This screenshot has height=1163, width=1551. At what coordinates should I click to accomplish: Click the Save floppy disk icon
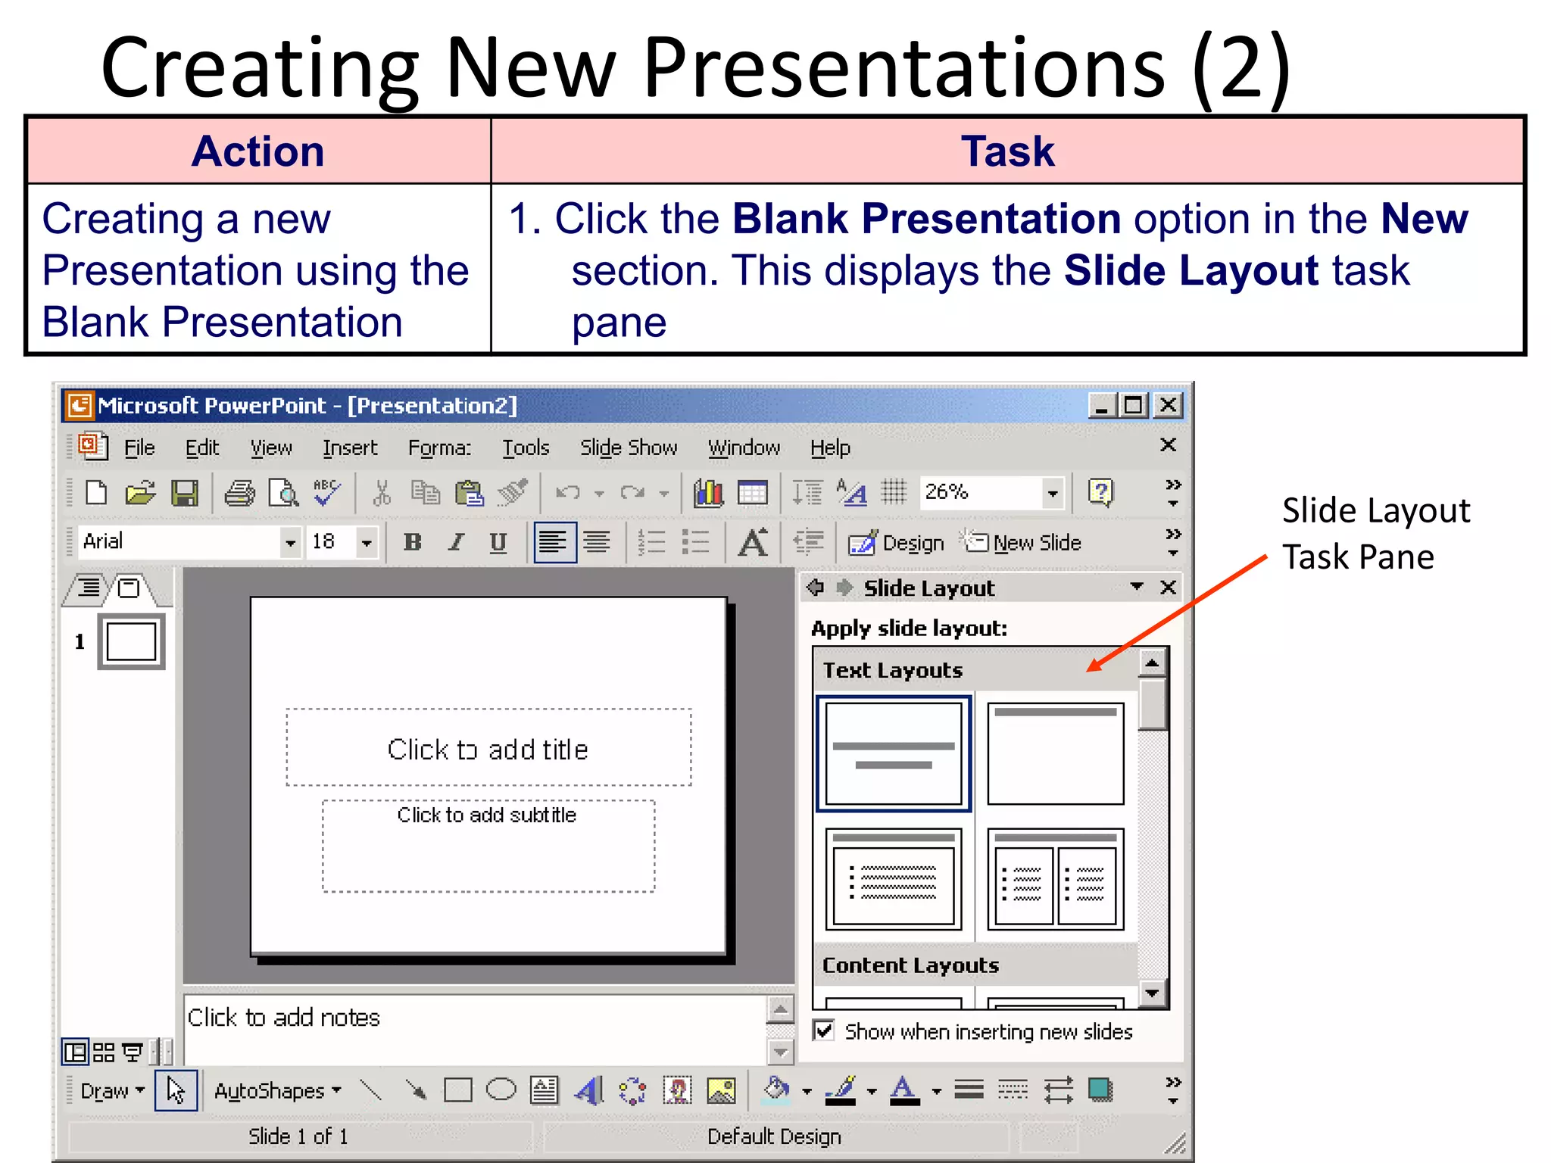coord(184,494)
